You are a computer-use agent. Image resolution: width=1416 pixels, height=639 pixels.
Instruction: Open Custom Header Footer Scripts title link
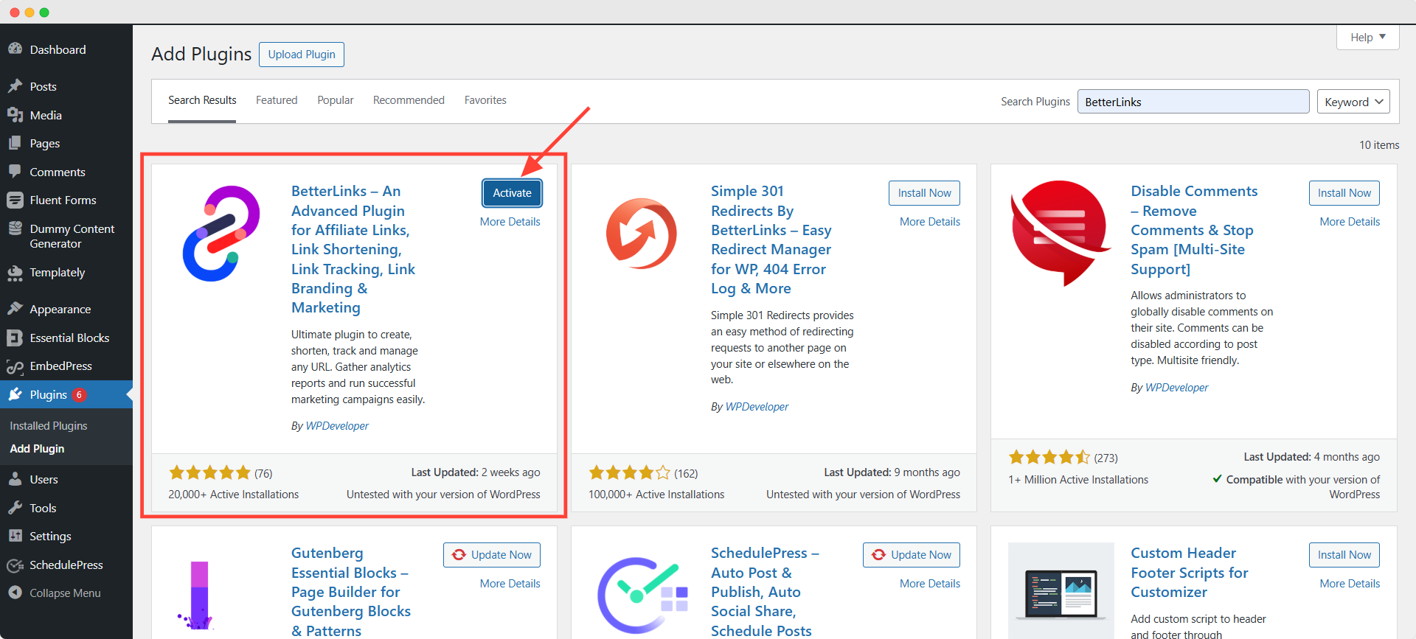click(1190, 573)
